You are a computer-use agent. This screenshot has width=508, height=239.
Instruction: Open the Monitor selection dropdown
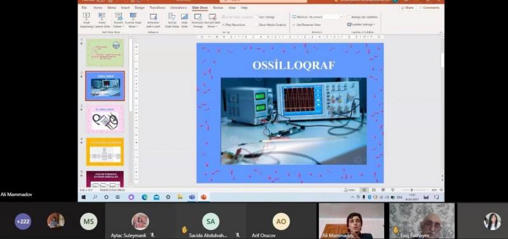point(317,17)
